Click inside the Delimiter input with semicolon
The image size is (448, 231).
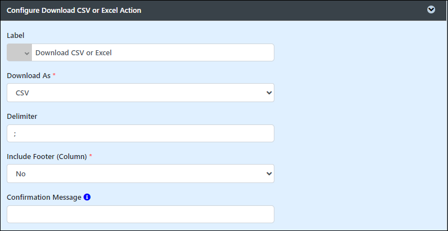coord(141,133)
